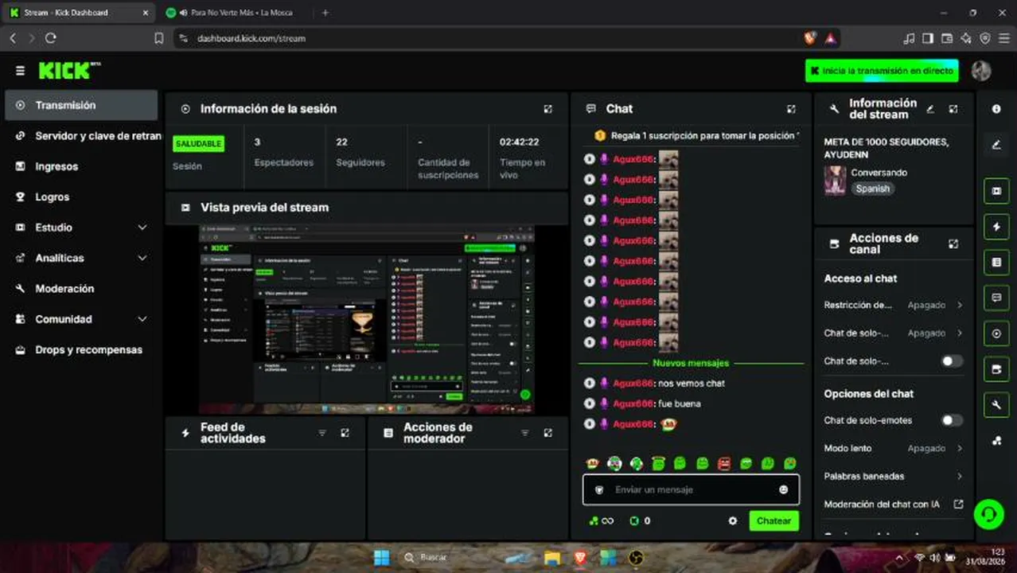
Task: Edit stream info using the pencil in Información del stream
Action: (930, 109)
